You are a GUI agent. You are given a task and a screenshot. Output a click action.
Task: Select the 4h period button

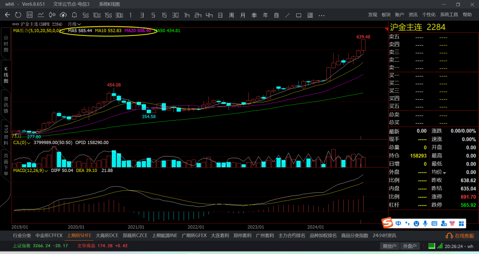pos(209,15)
